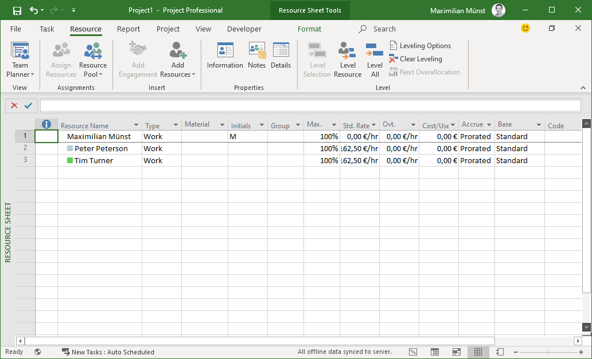Undo the last action
This screenshot has height=359, width=592.
tap(34, 10)
